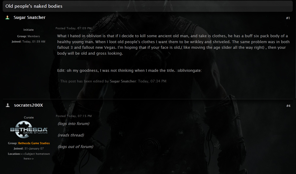Open the orange Bethesda Game Studios group link

[34, 143]
